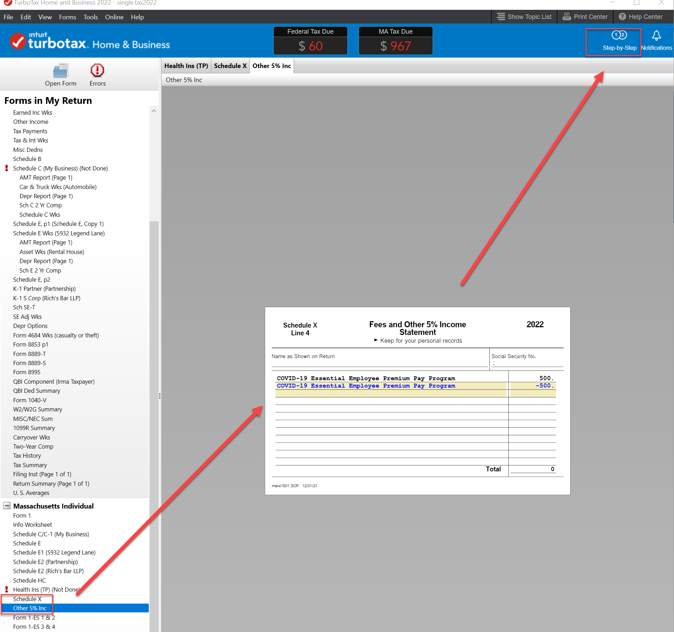Open U. S. Averages form
This screenshot has width=674, height=632.
[x=31, y=493]
